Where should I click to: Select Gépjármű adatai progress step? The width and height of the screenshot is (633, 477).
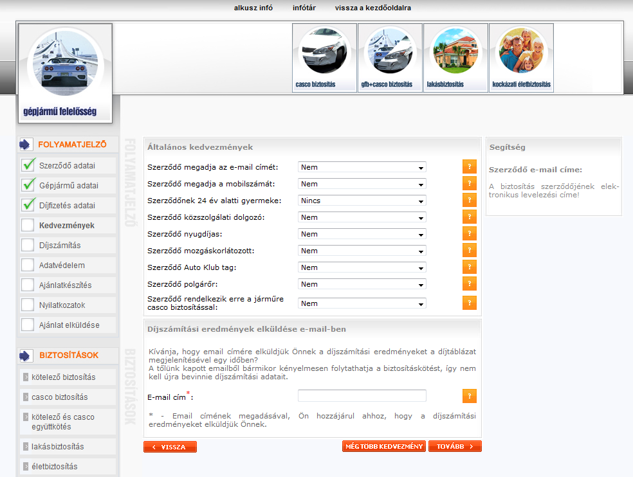click(69, 186)
